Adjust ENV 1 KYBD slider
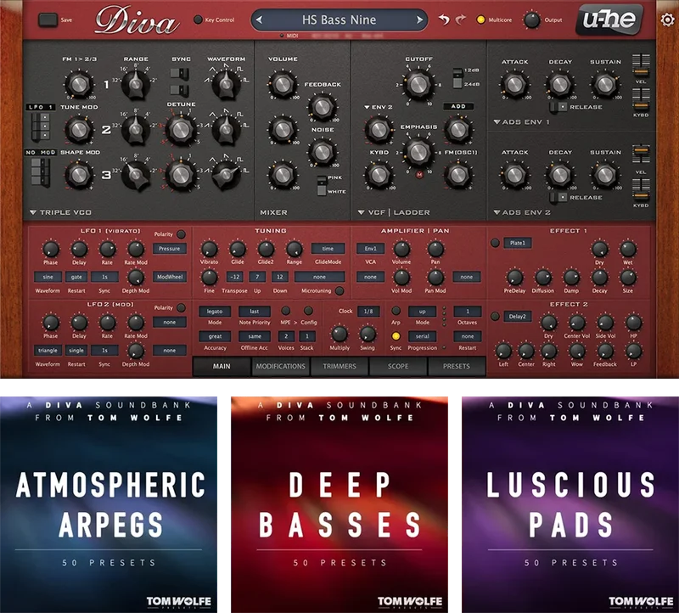The width and height of the screenshot is (679, 613). point(641,98)
